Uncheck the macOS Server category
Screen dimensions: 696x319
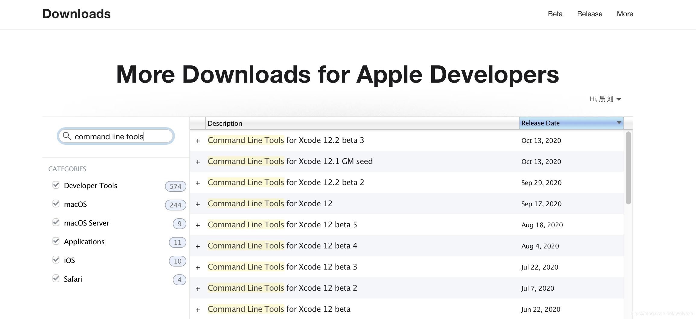(x=56, y=222)
